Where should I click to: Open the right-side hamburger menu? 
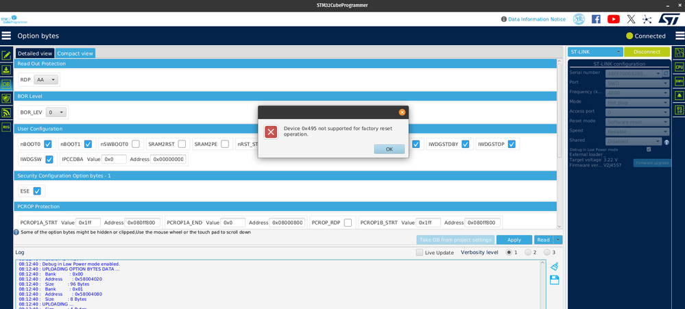pyautogui.click(x=680, y=36)
